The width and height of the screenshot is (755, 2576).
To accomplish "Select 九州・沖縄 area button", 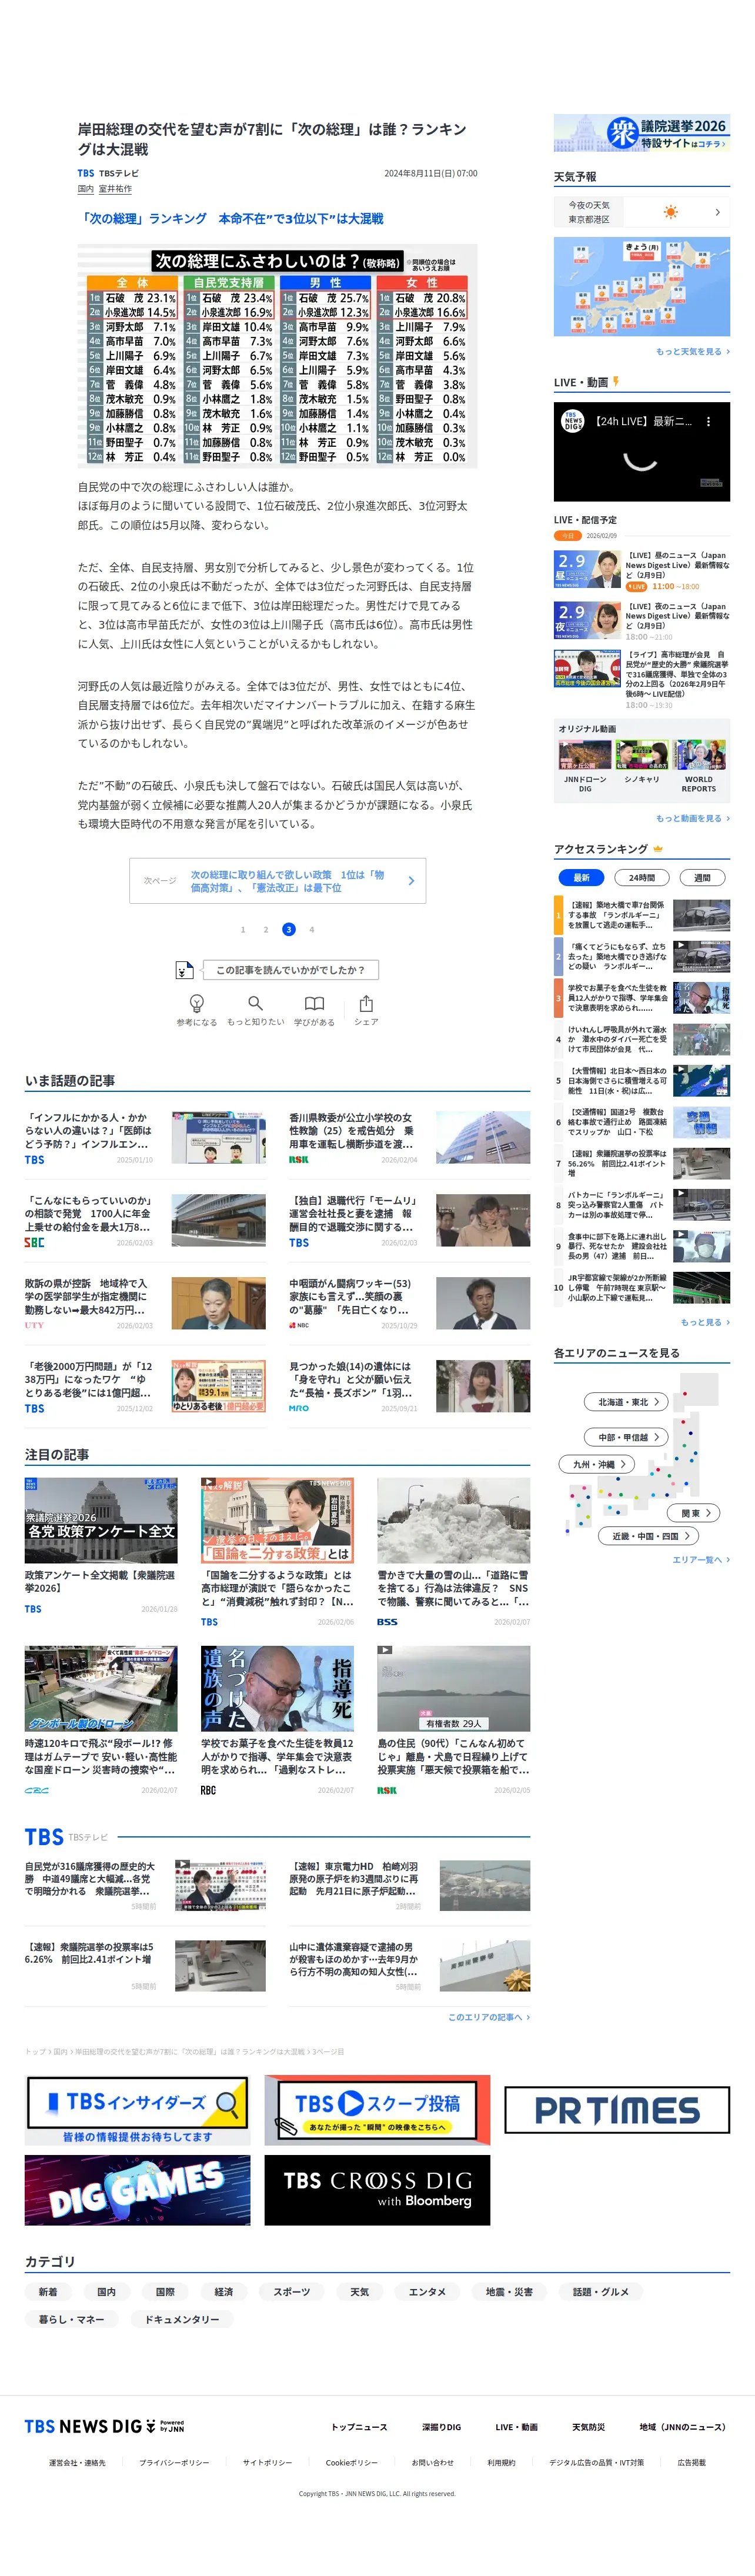I will click(597, 1464).
